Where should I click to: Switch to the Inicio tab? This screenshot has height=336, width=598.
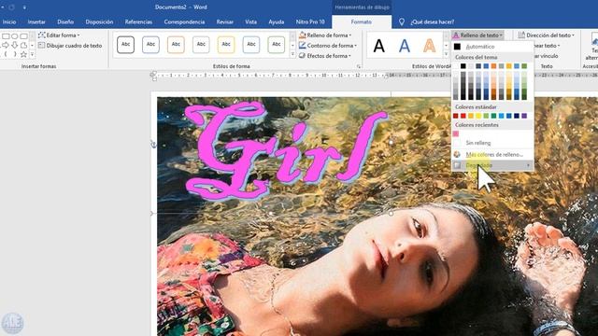[9, 22]
